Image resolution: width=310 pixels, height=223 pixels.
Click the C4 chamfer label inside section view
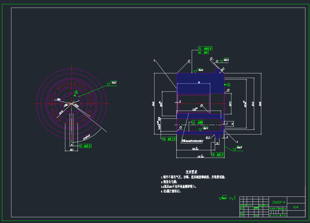(202, 106)
